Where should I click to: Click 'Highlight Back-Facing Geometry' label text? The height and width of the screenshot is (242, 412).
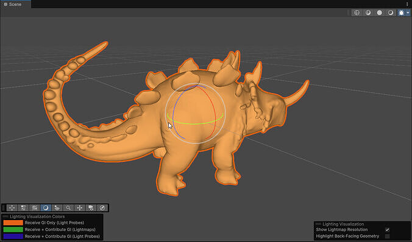click(x=347, y=237)
